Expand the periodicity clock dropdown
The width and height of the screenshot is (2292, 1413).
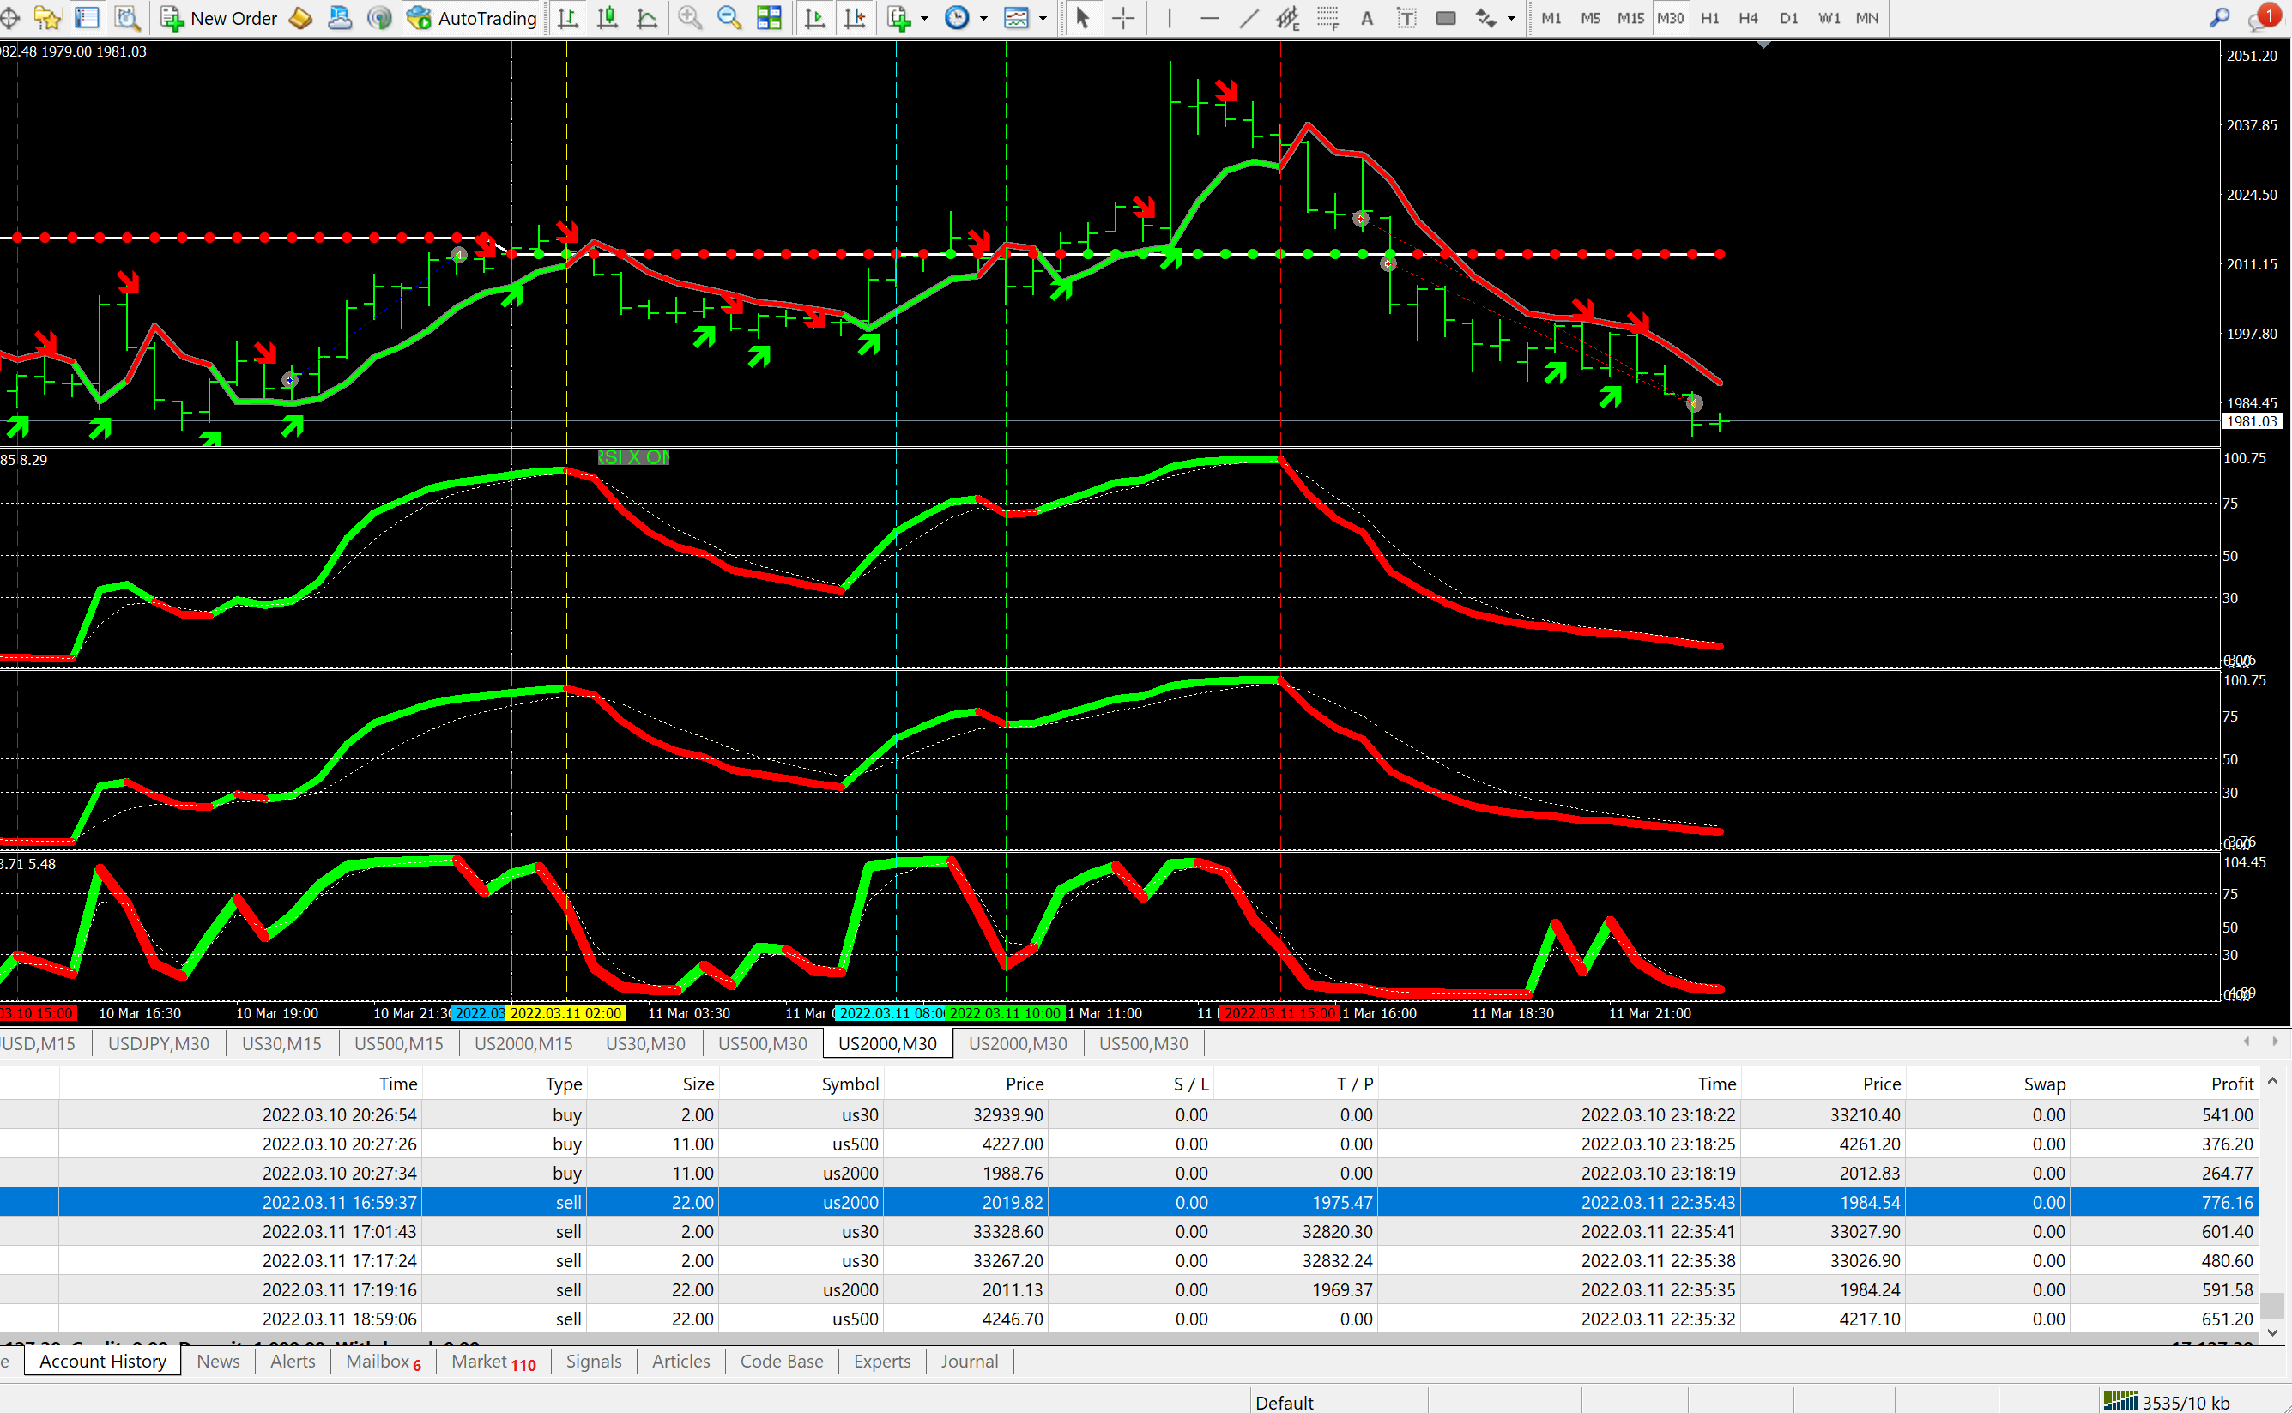[x=983, y=18]
